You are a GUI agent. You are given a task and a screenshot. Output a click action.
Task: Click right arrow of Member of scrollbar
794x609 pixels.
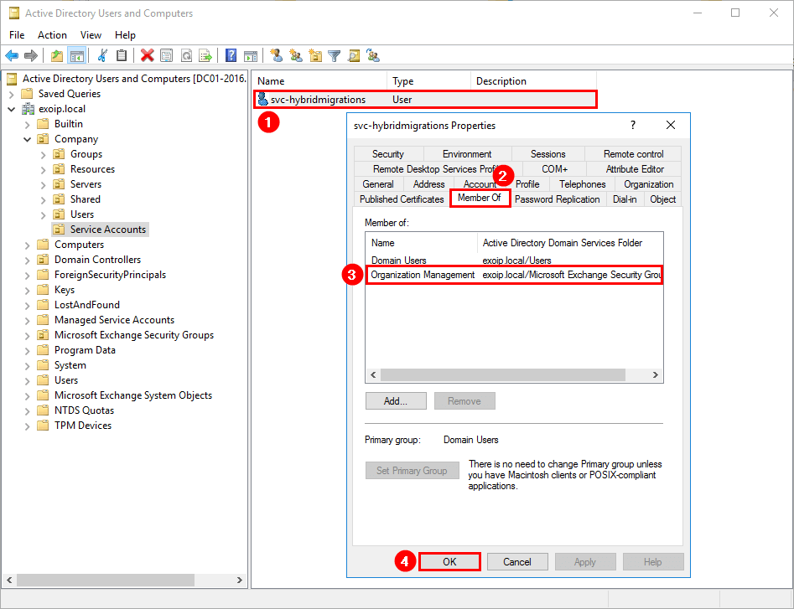tap(656, 374)
